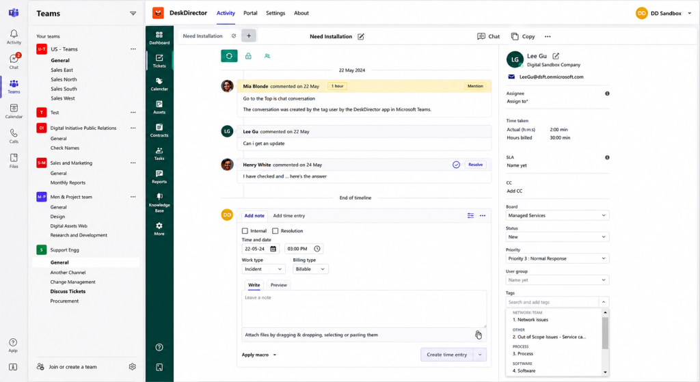Click the tags list scrollbar
The width and height of the screenshot is (700, 382).
[606, 333]
